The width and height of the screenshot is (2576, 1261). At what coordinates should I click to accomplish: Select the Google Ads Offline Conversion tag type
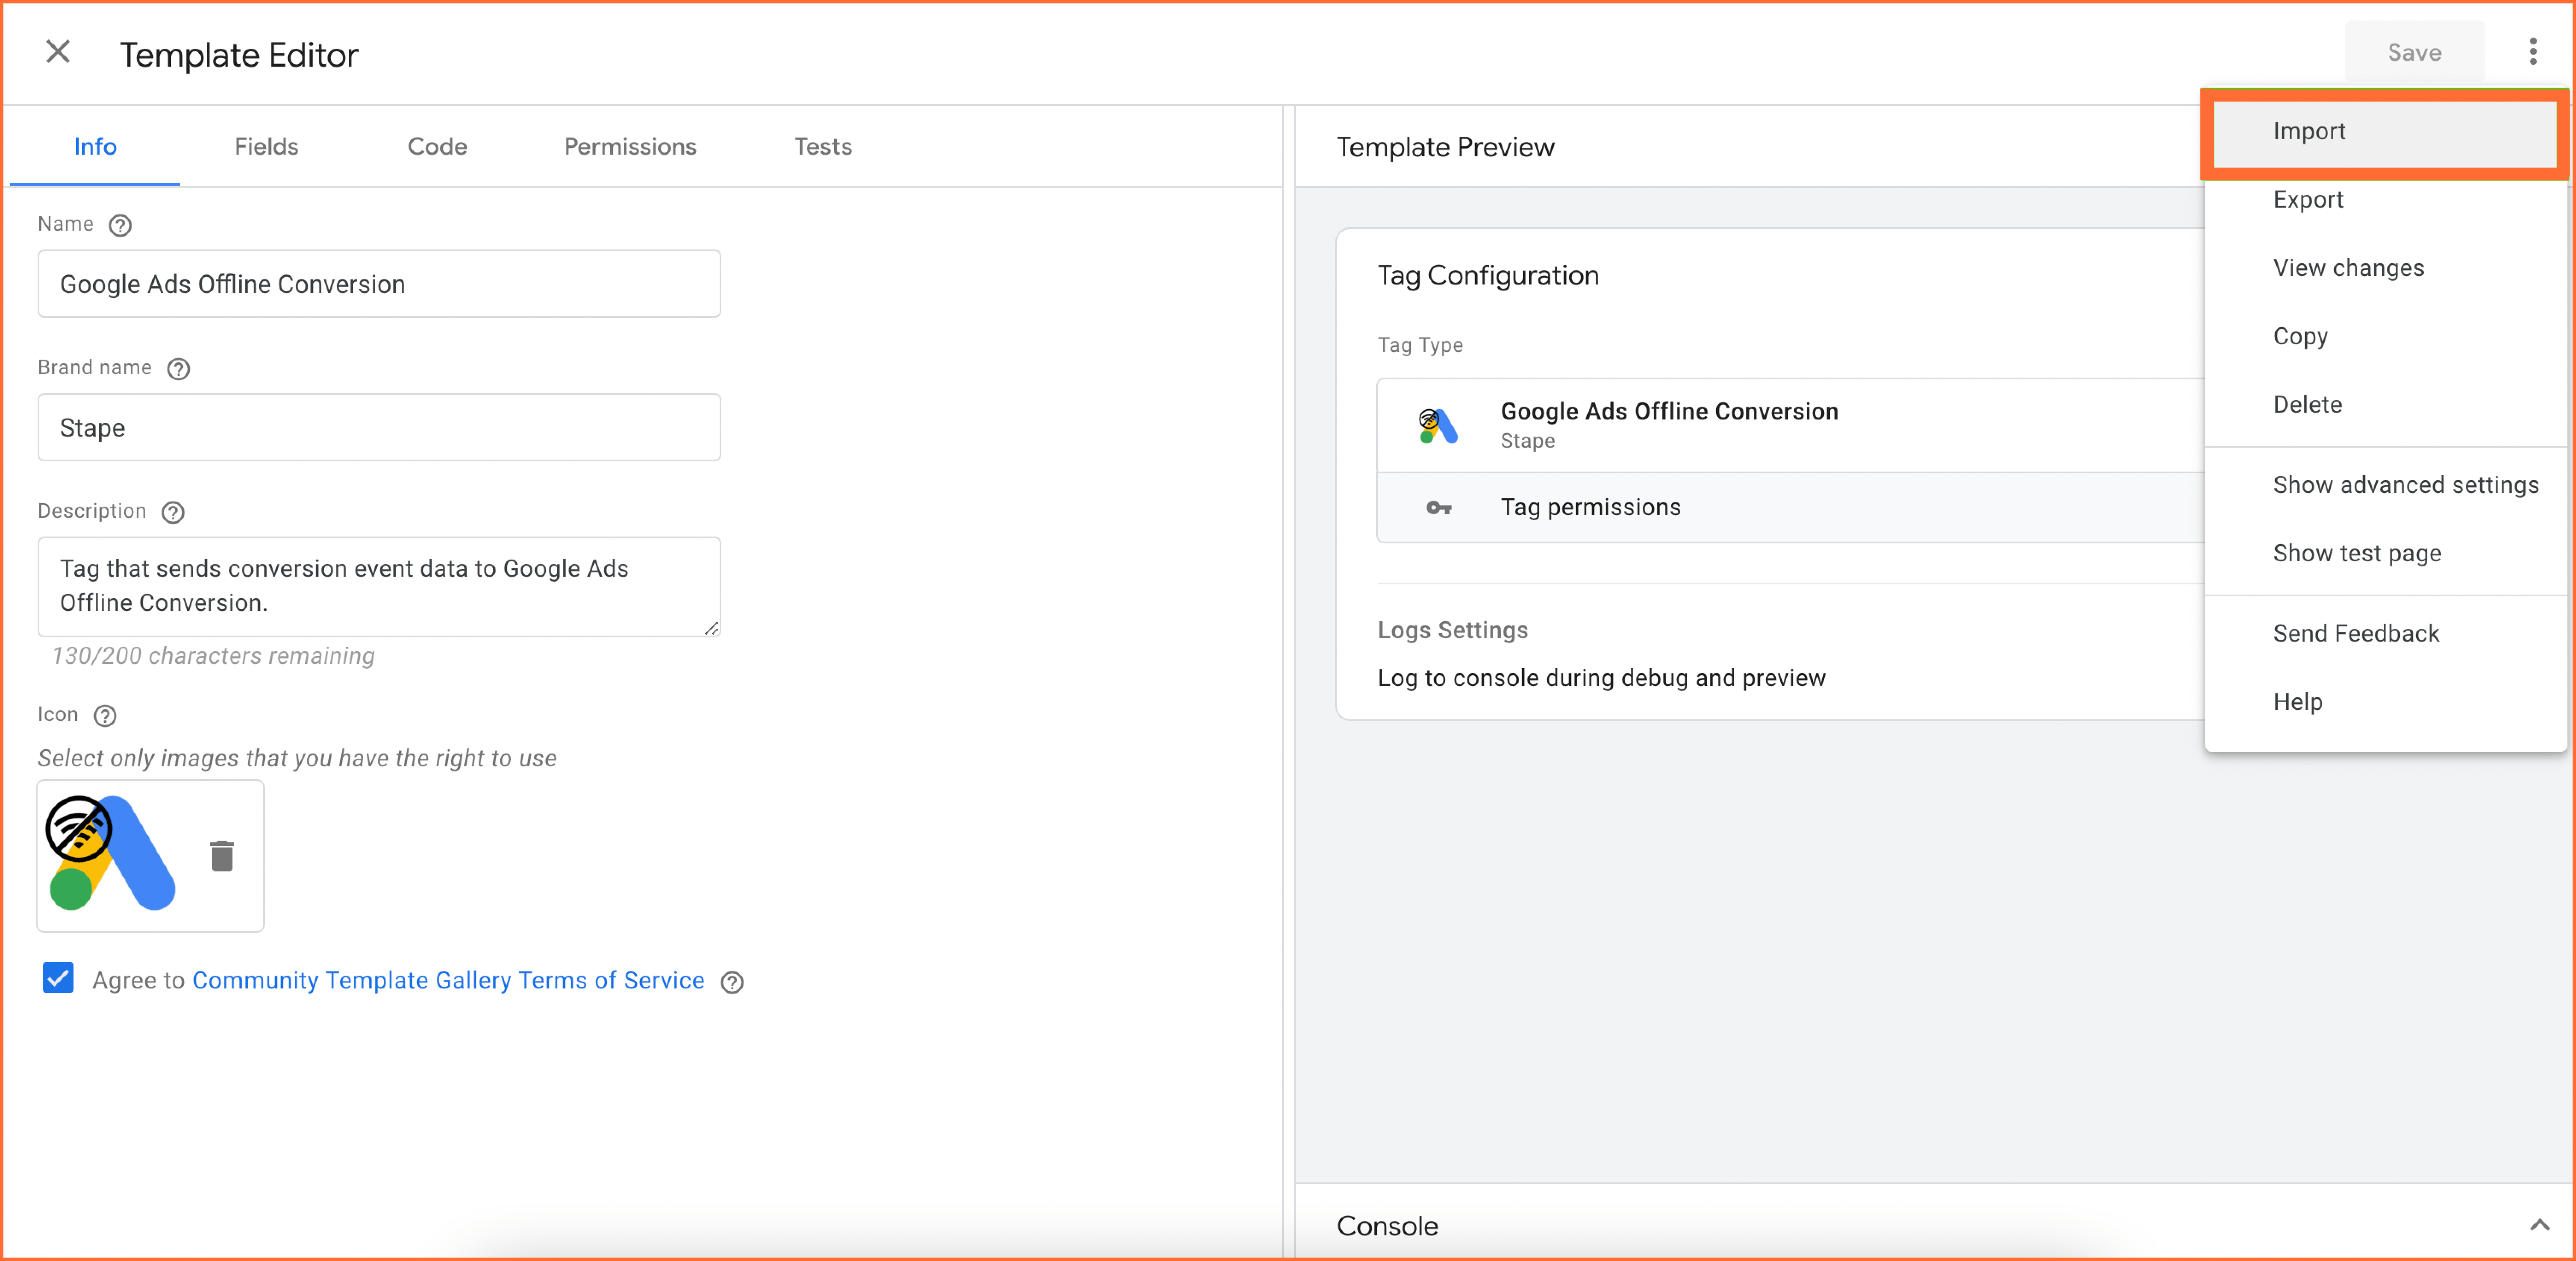pos(1790,425)
